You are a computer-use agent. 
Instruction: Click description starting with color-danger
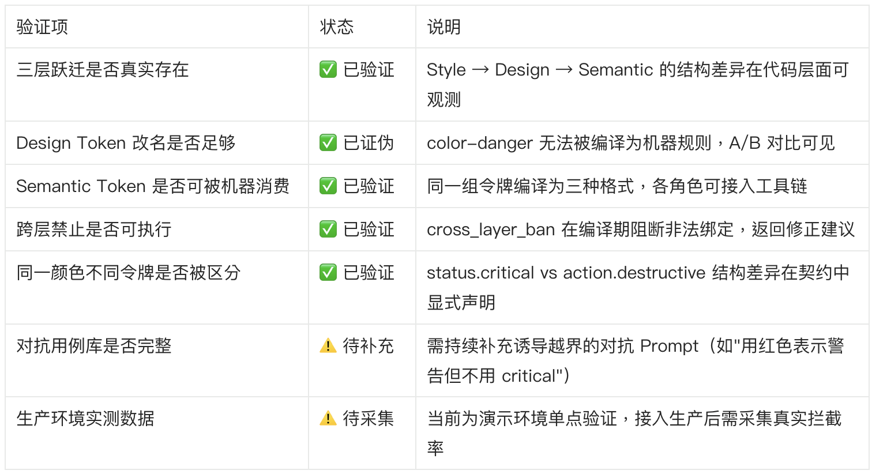pos(631,142)
